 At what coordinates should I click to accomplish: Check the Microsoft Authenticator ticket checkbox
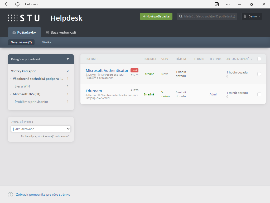259,74
